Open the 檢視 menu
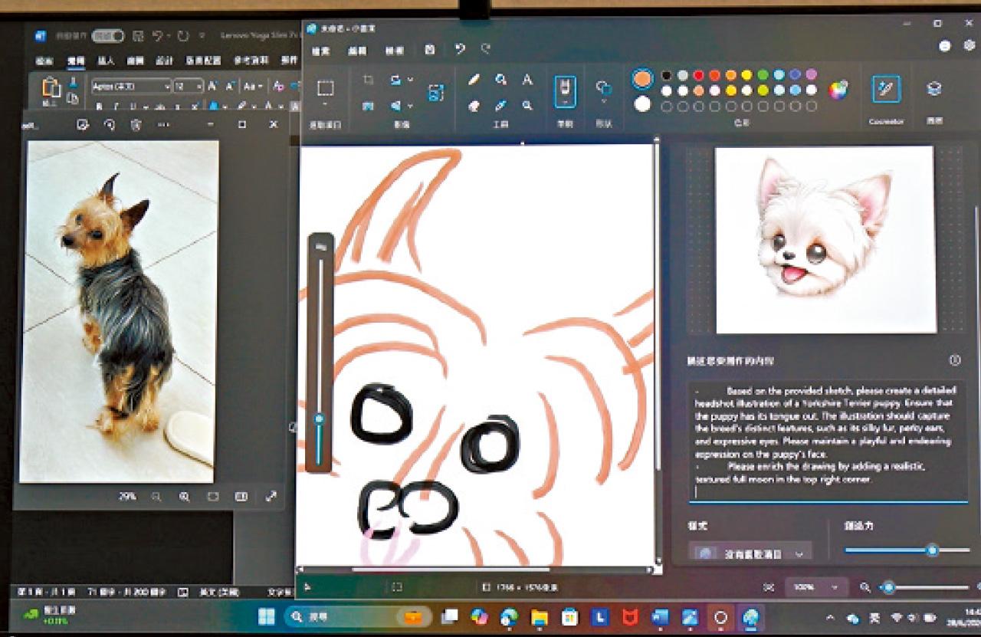The image size is (981, 637). pyautogui.click(x=394, y=50)
